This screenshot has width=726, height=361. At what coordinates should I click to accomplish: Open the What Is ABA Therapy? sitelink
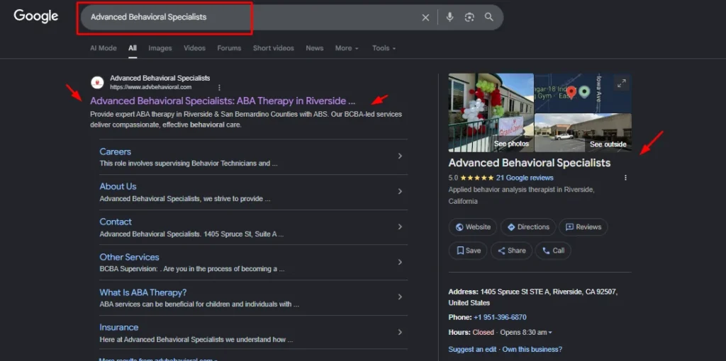tap(143, 292)
